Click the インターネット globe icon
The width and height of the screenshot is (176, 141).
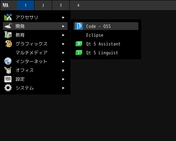[x=8, y=61]
